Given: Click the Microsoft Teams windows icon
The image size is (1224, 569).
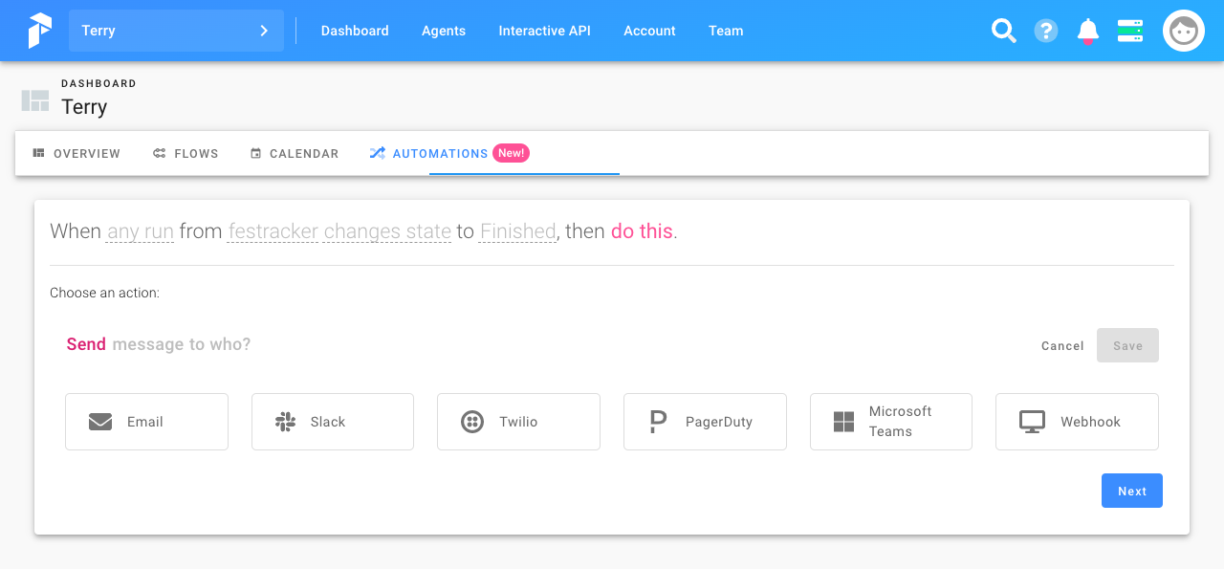Looking at the screenshot, I should (x=843, y=422).
